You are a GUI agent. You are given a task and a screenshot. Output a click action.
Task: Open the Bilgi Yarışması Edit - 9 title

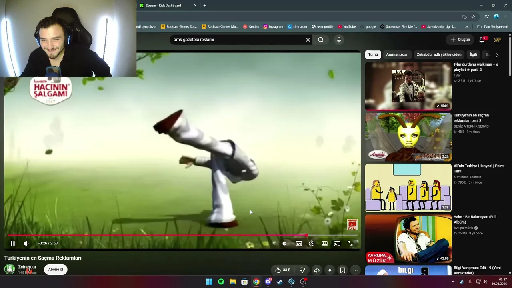(x=477, y=270)
